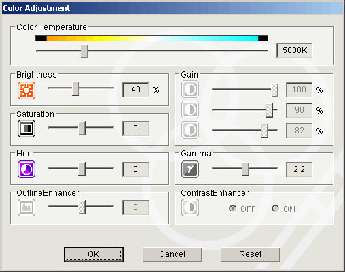Click the Brightness slider handle
This screenshot has width=345, height=272.
click(76, 89)
